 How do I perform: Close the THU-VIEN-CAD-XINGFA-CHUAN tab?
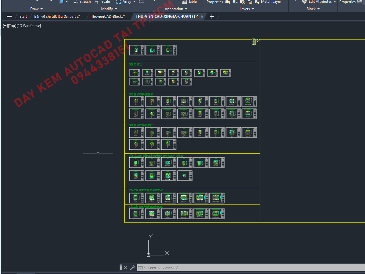tap(202, 17)
